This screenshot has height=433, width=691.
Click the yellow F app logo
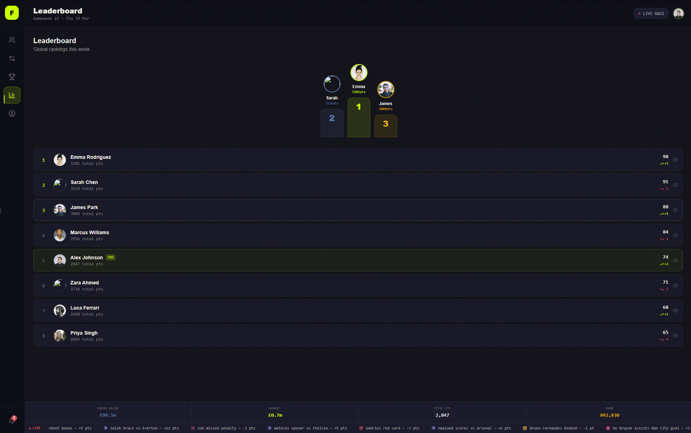(x=12, y=13)
